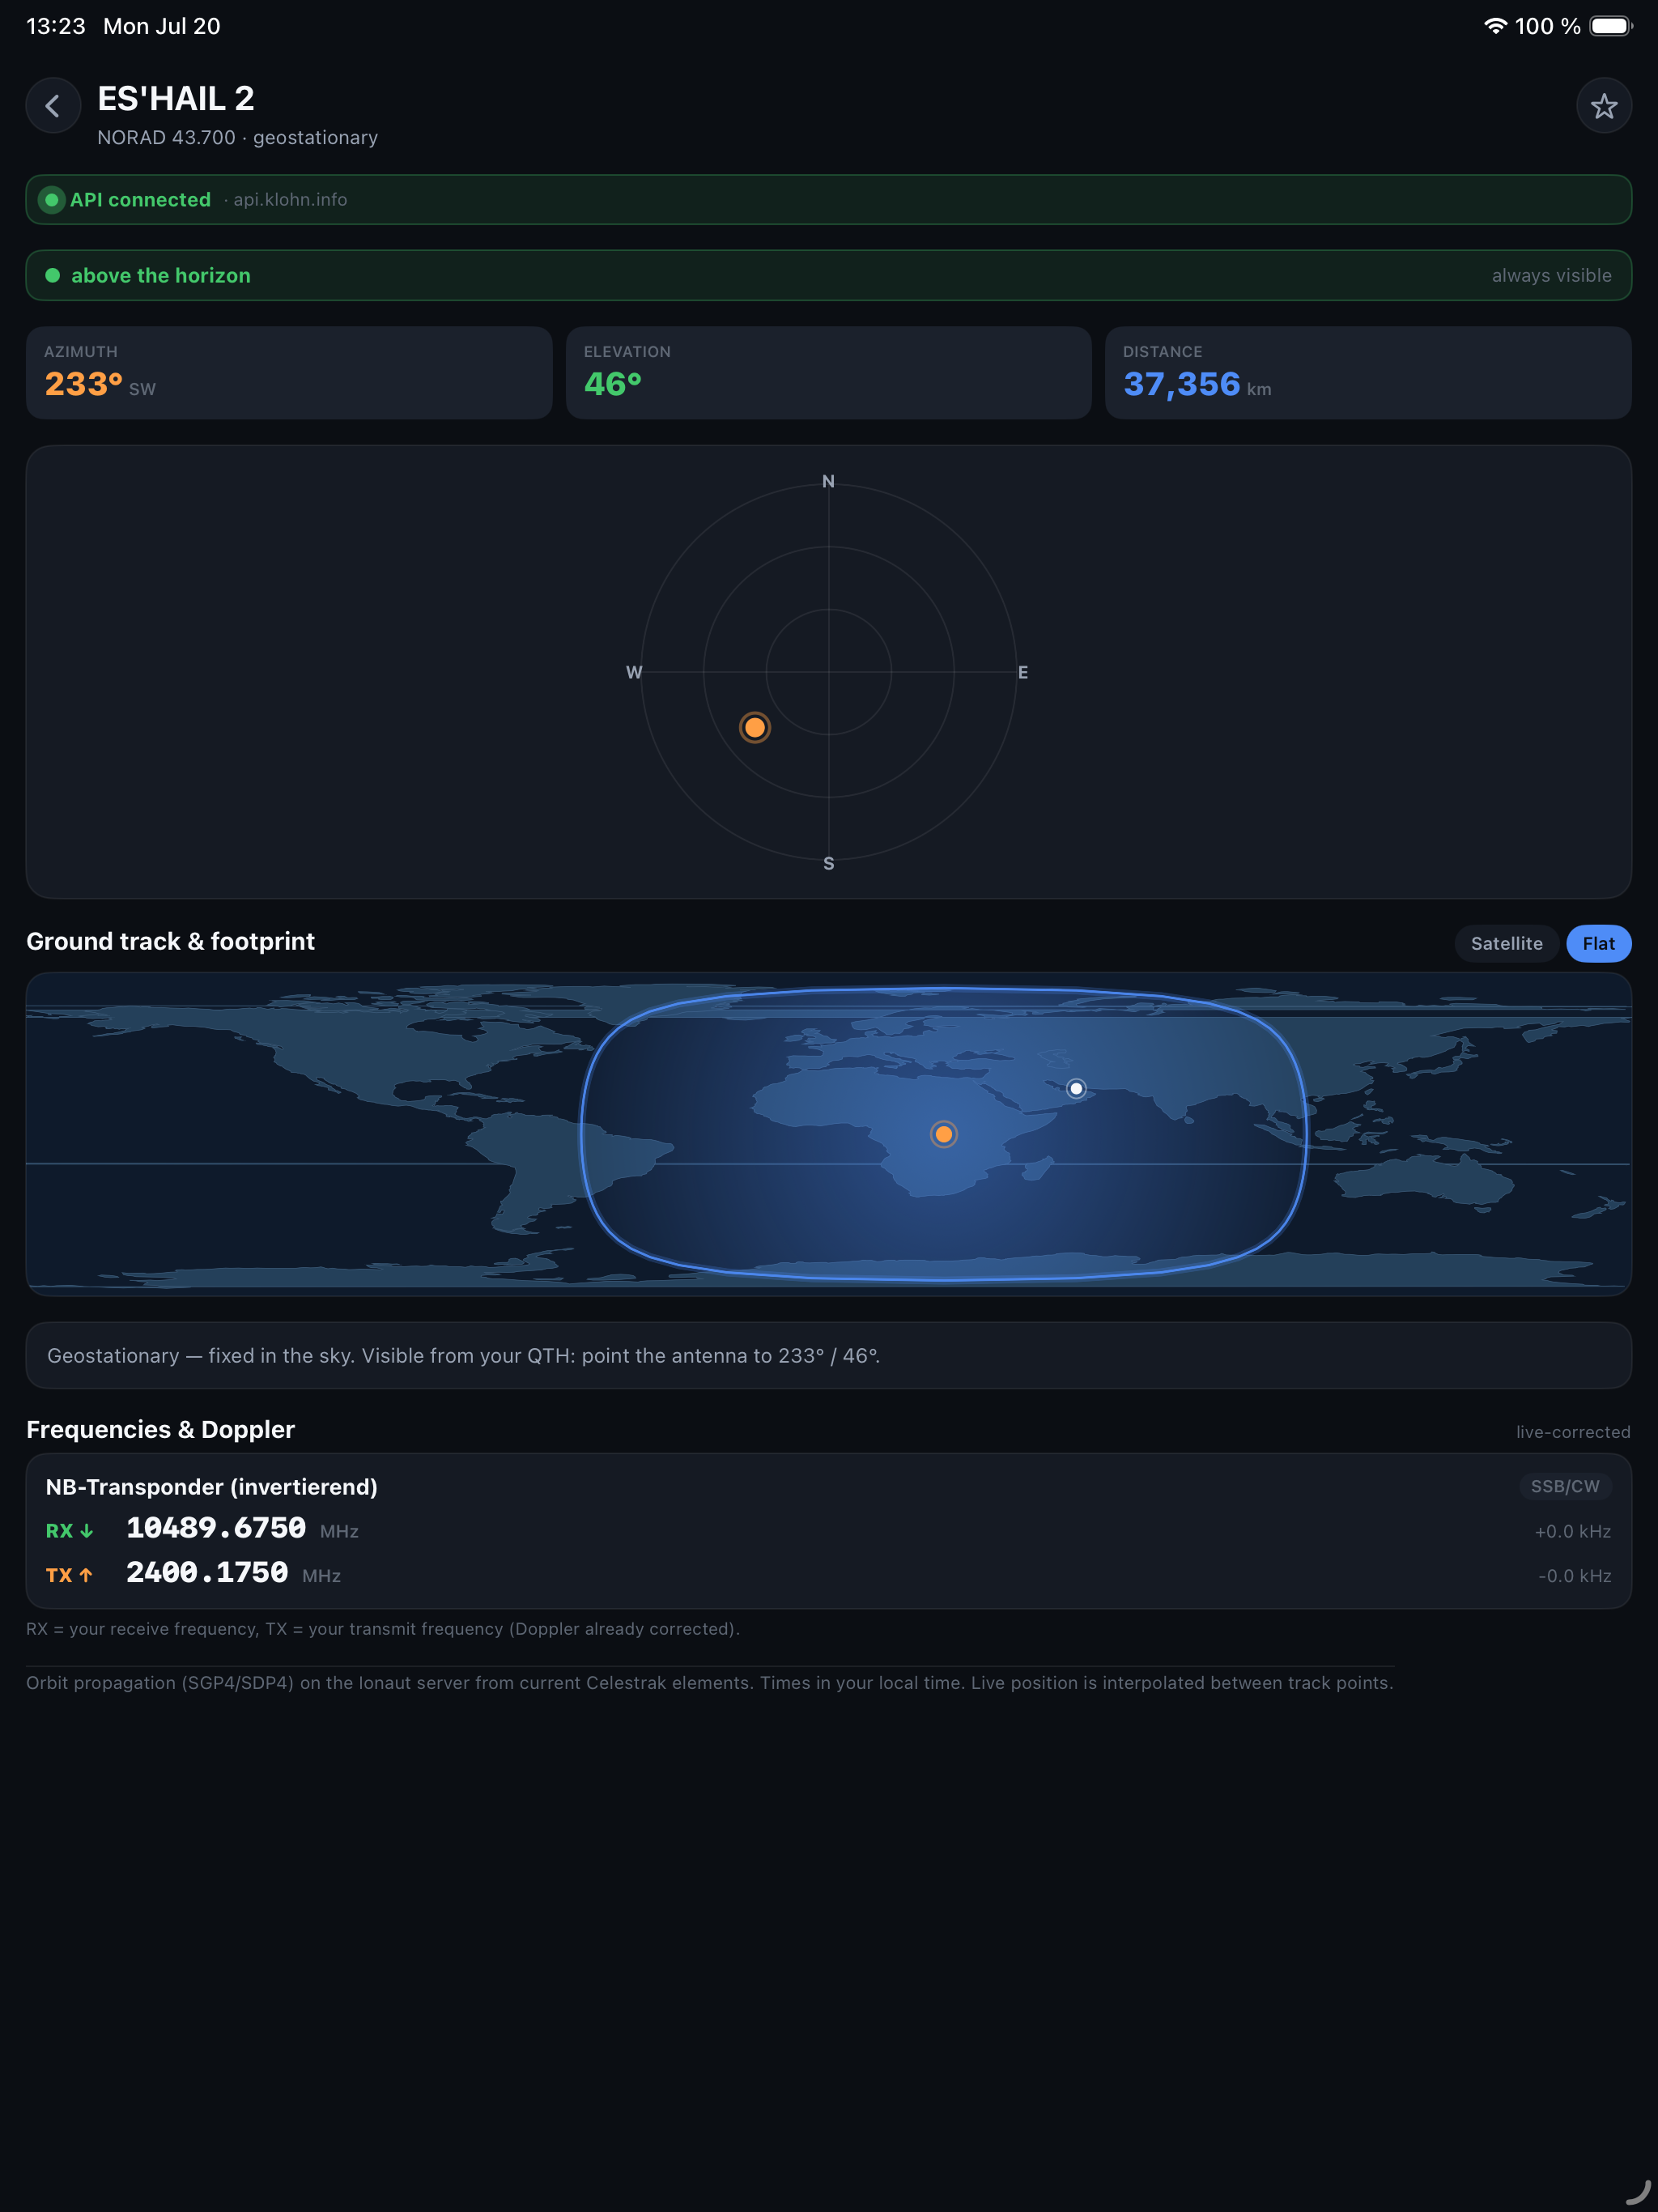
Task: Tap the RX/TX Doppler explanation footnote
Action: 382,1628
